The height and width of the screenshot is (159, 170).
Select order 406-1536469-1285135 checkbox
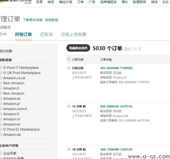click(x=69, y=149)
